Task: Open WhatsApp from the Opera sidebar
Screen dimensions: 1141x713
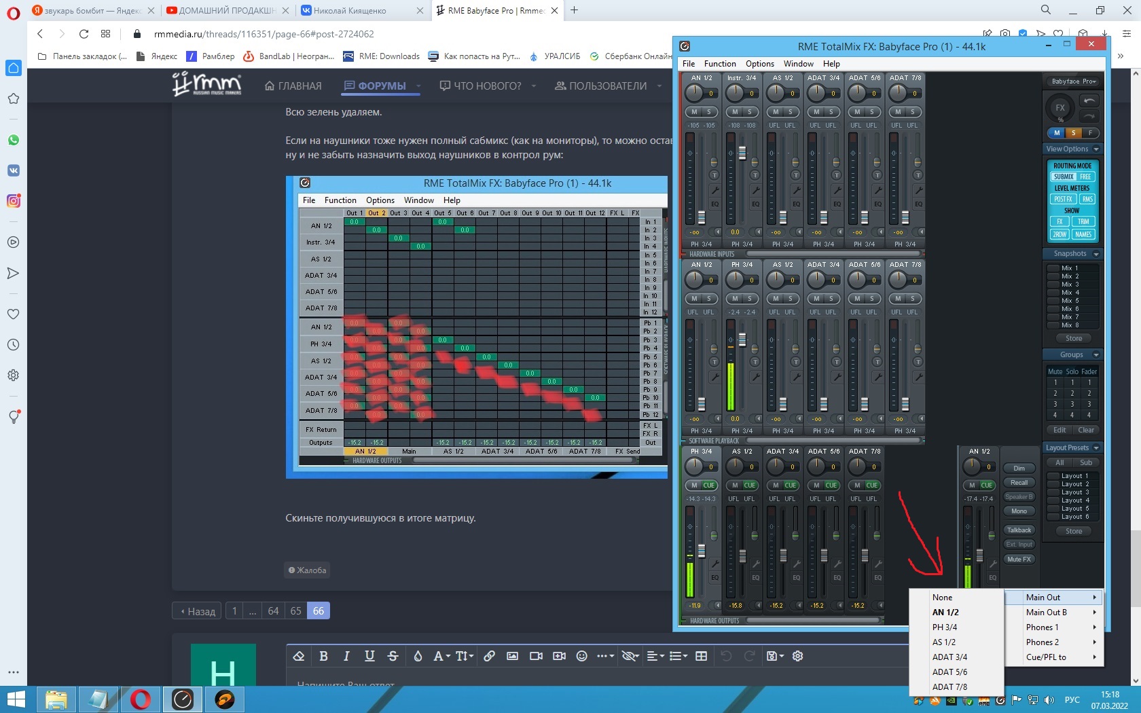Action: [14, 140]
